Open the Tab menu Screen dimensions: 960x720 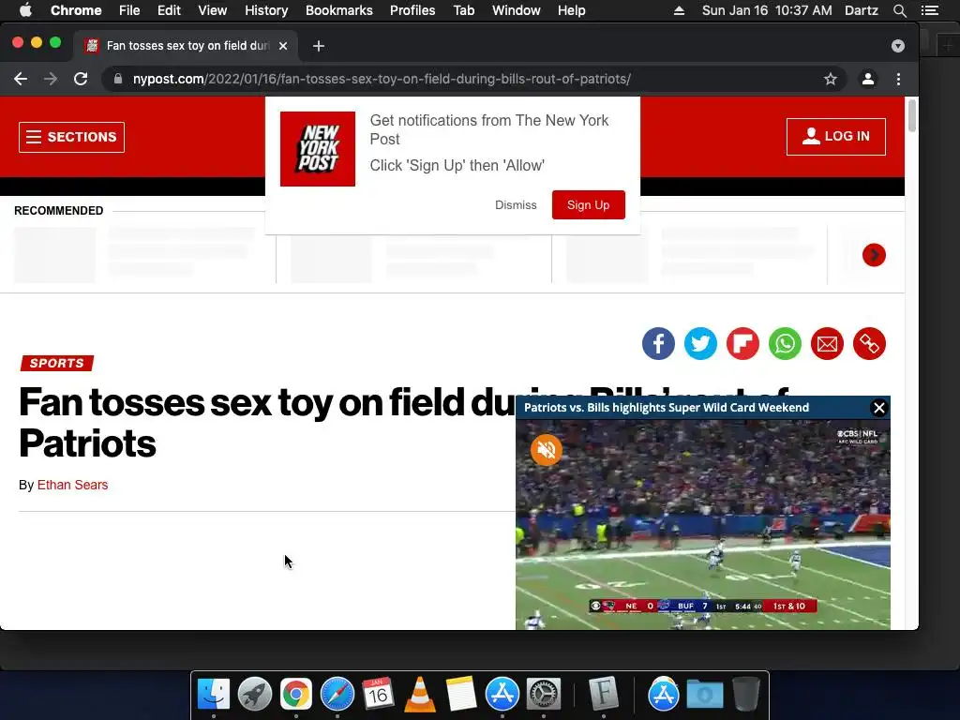coord(464,10)
